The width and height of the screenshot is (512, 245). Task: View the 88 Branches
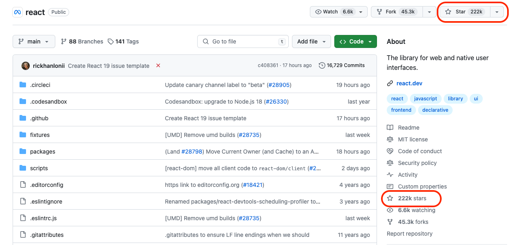pyautogui.click(x=82, y=41)
